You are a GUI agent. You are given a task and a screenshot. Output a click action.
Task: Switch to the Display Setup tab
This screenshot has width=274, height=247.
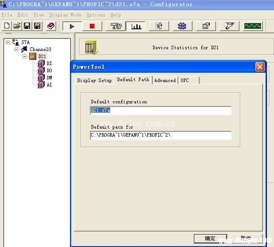94,80
